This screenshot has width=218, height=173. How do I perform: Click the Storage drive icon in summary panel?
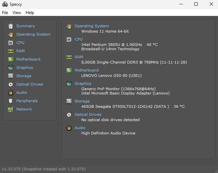coord(69,101)
